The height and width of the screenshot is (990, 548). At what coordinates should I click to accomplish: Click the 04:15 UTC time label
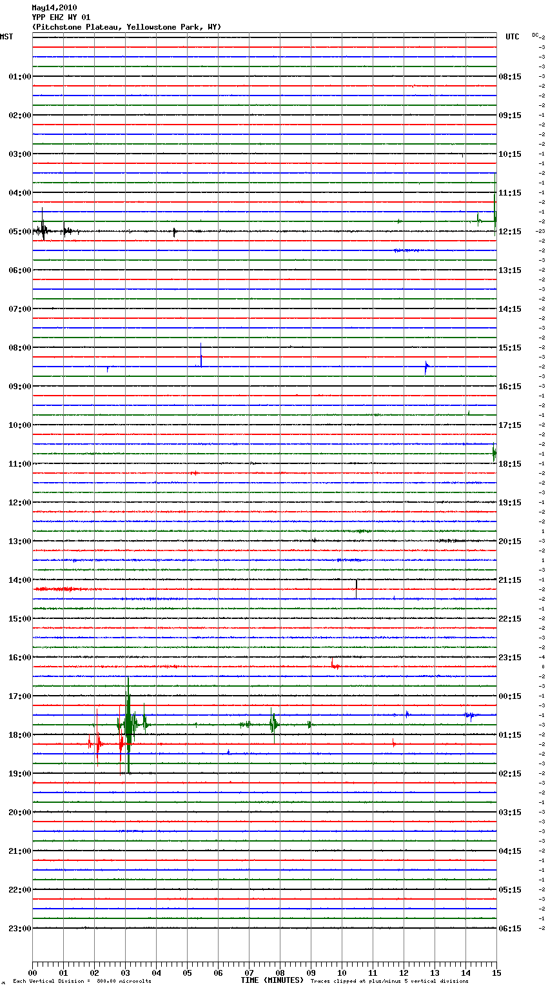coord(510,851)
